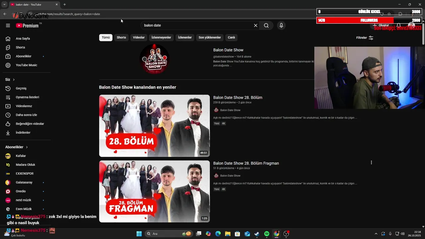Image resolution: width=425 pixels, height=239 pixels.
Task: Select the Tümü filter chip
Action: (106, 38)
